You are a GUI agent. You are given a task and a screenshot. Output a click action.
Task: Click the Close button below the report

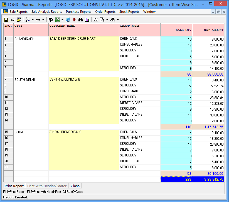coord(75,186)
